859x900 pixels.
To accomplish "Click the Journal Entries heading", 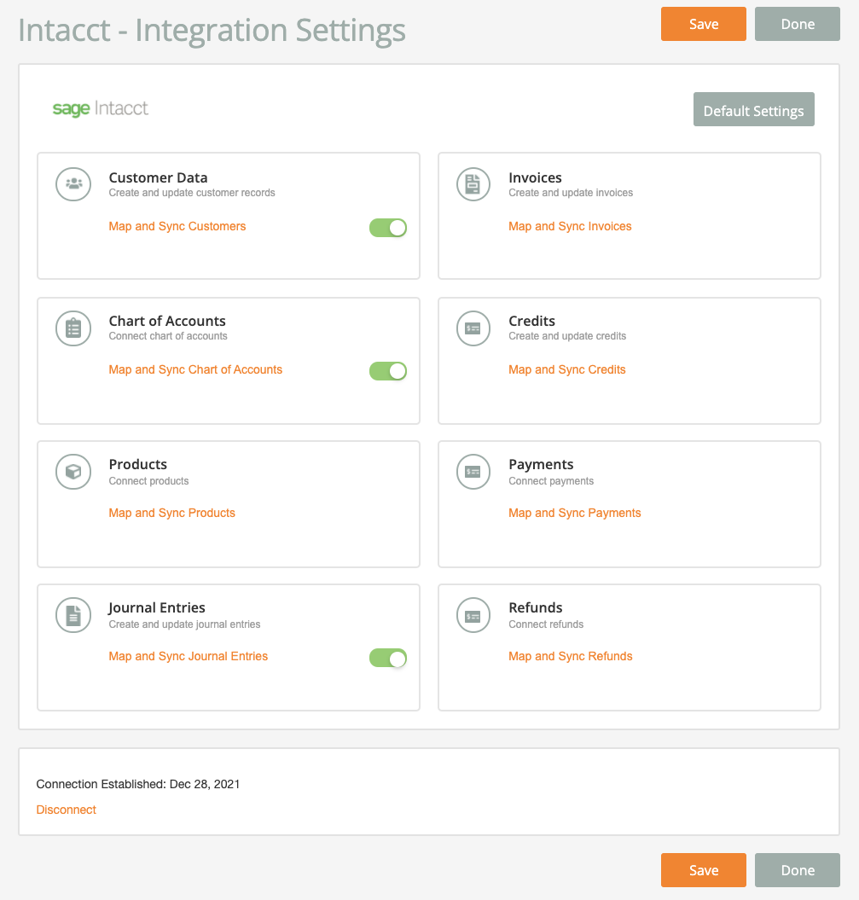I will pos(157,607).
